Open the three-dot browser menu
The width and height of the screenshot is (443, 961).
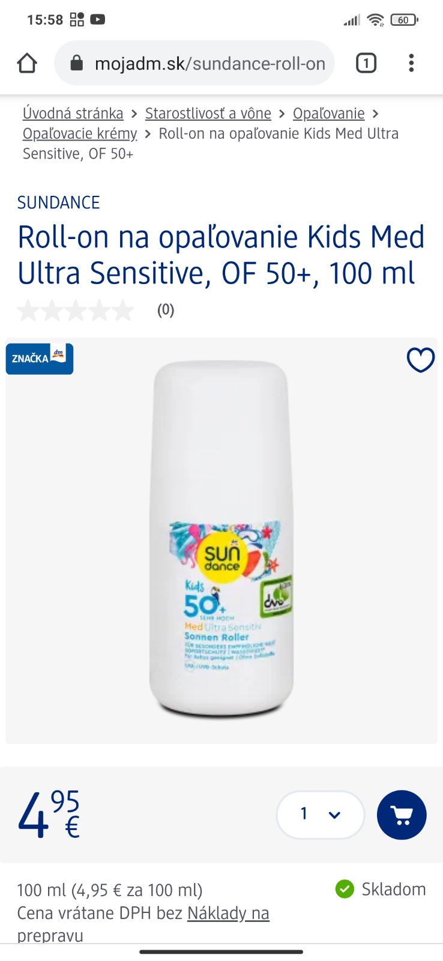pyautogui.click(x=411, y=63)
